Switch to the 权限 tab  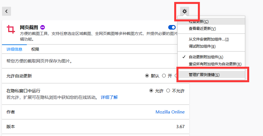pyautogui.click(x=35, y=49)
